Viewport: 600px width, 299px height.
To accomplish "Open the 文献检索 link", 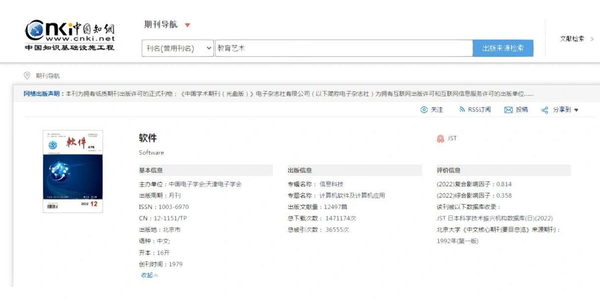I will pyautogui.click(x=572, y=38).
